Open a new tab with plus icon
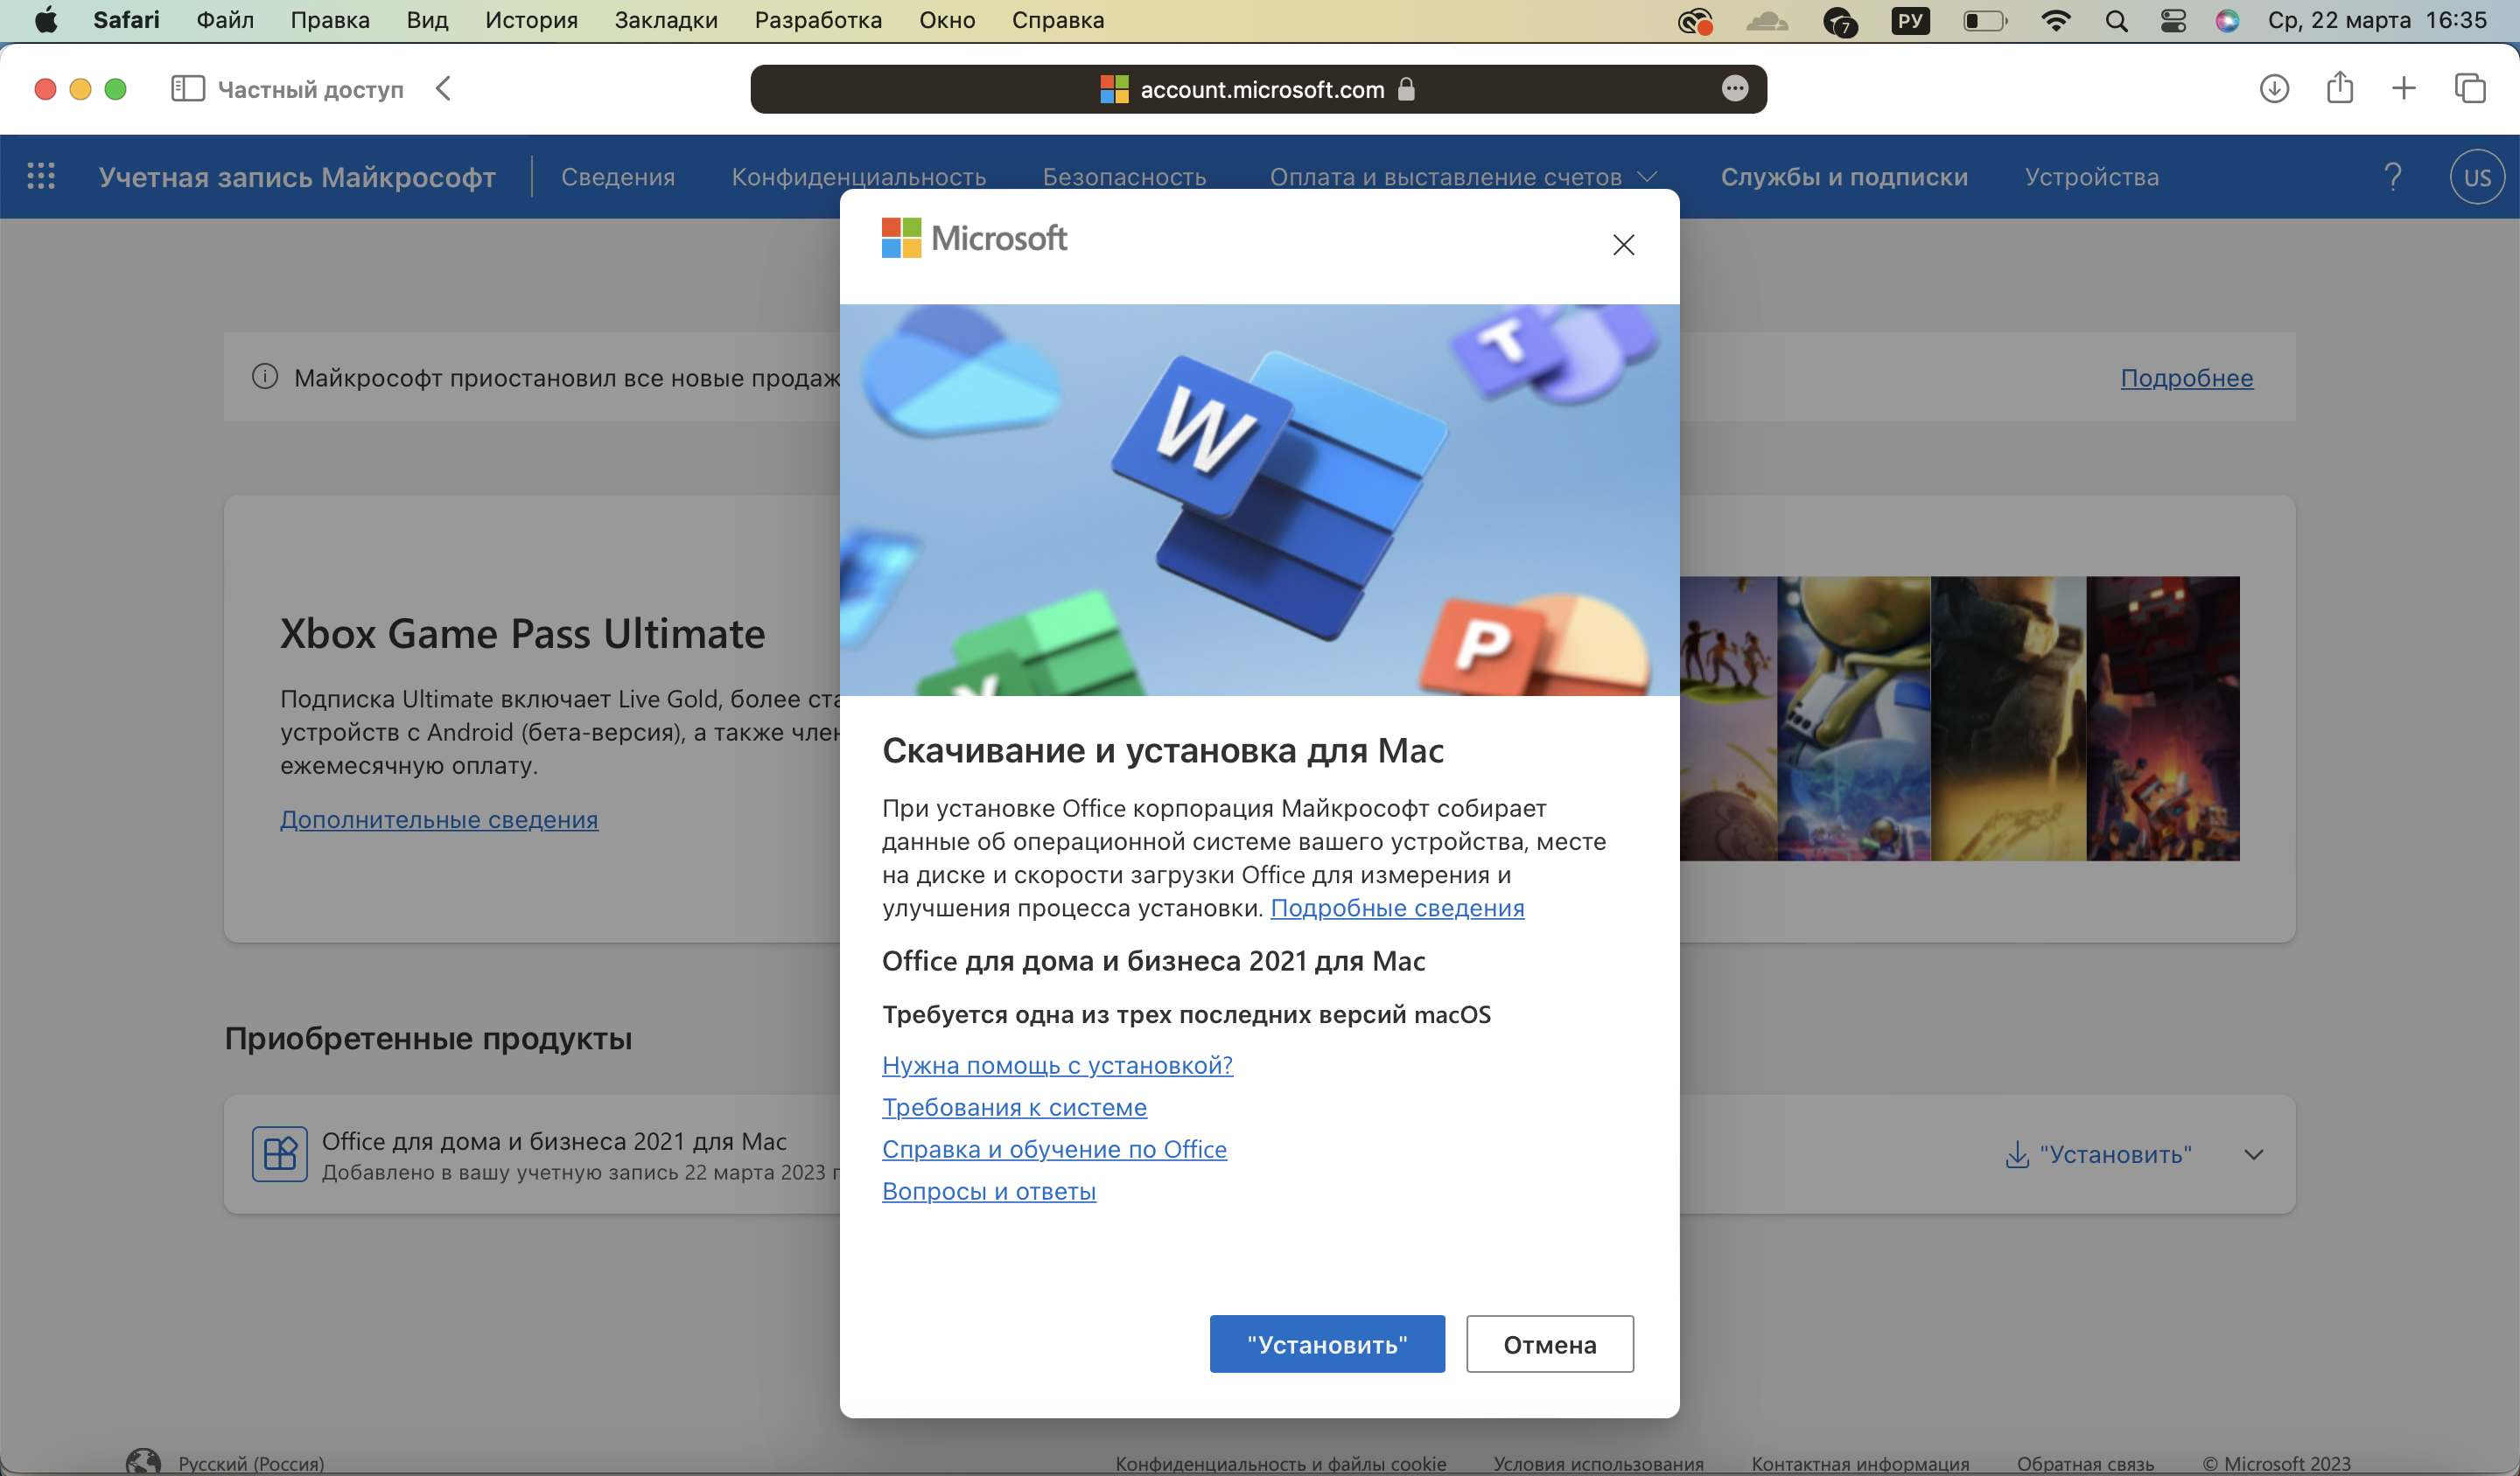The image size is (2520, 1476). 2404,89
